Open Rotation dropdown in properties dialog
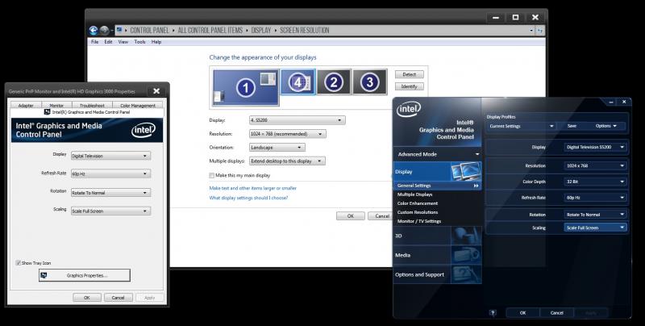Image resolution: width=645 pixels, height=326 pixels. (x=110, y=193)
